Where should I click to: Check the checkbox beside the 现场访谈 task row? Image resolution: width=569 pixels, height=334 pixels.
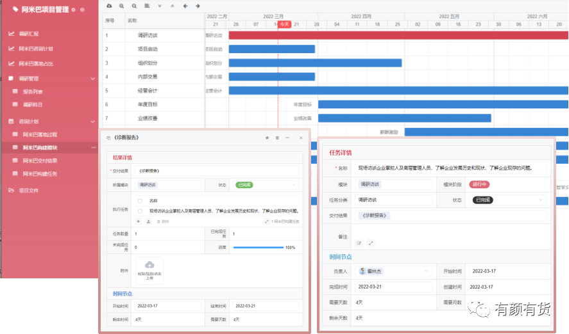(140, 210)
